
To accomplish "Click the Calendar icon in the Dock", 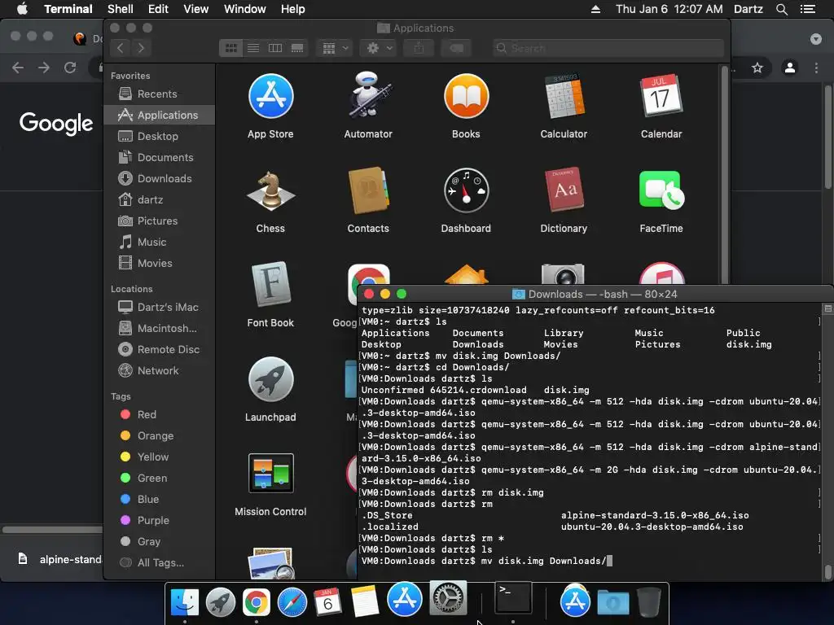I will 327,602.
